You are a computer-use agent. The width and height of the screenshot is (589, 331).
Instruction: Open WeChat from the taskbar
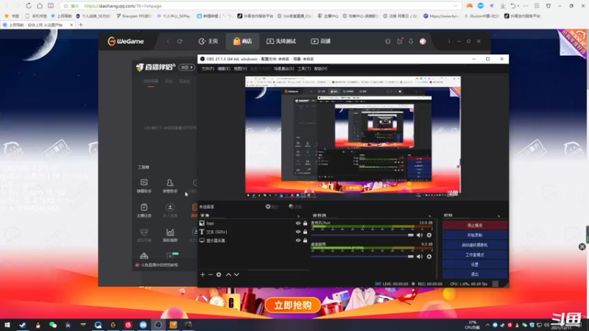[x=53, y=325]
